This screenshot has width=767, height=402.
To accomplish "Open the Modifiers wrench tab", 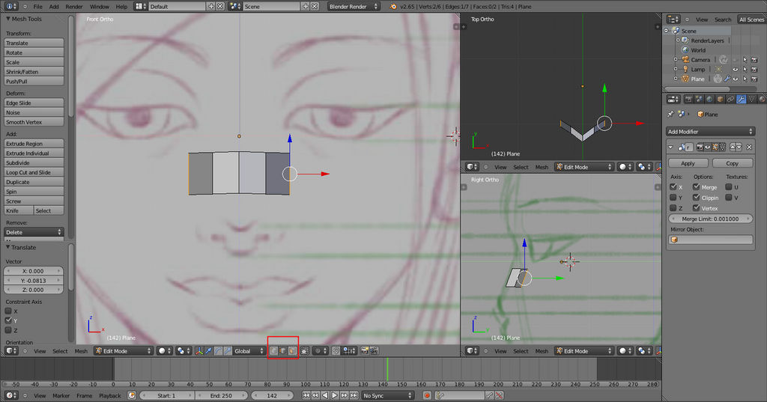I will pos(741,99).
